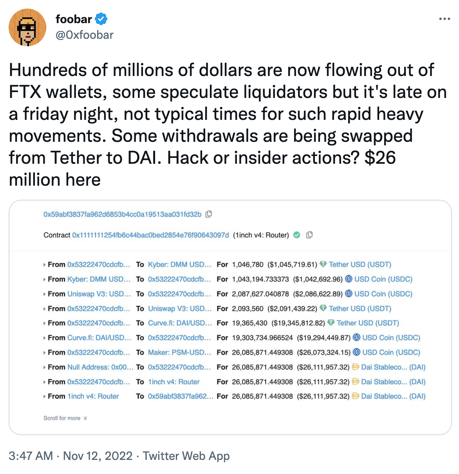Click the tweet timestamp 3:47 AM · Nov 12, 2022
This screenshot has height=474, width=459.
tap(70, 456)
